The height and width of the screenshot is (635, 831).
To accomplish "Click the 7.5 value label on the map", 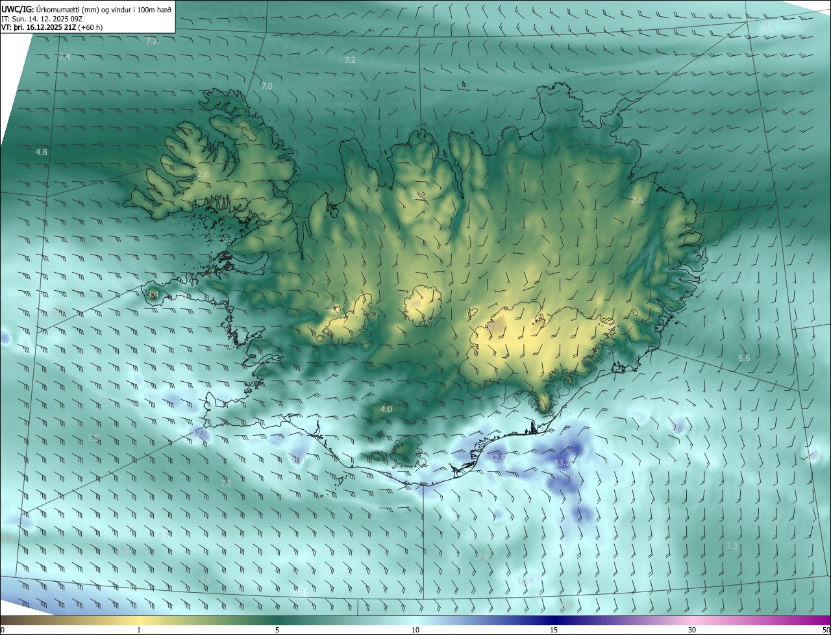I will 93,438.
